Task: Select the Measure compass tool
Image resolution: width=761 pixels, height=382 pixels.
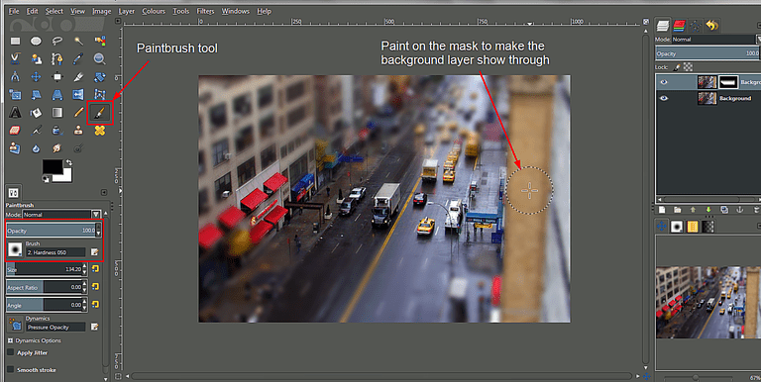Action: coord(15,76)
